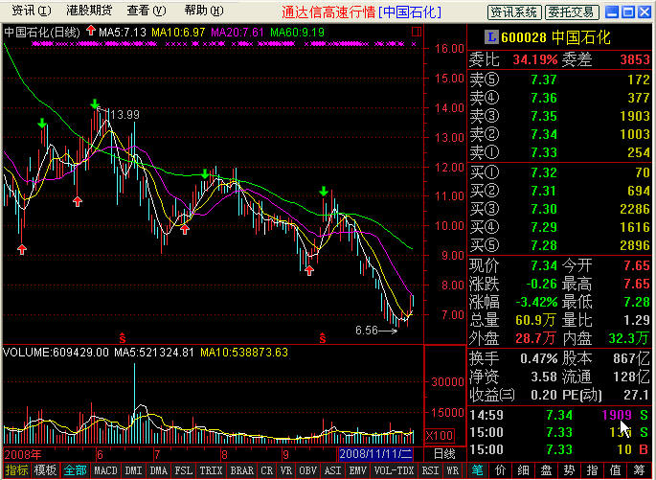Click the 14:59 tick row at 7.34

click(x=559, y=415)
